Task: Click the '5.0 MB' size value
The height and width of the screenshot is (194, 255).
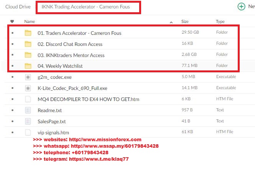Action: click(x=188, y=77)
